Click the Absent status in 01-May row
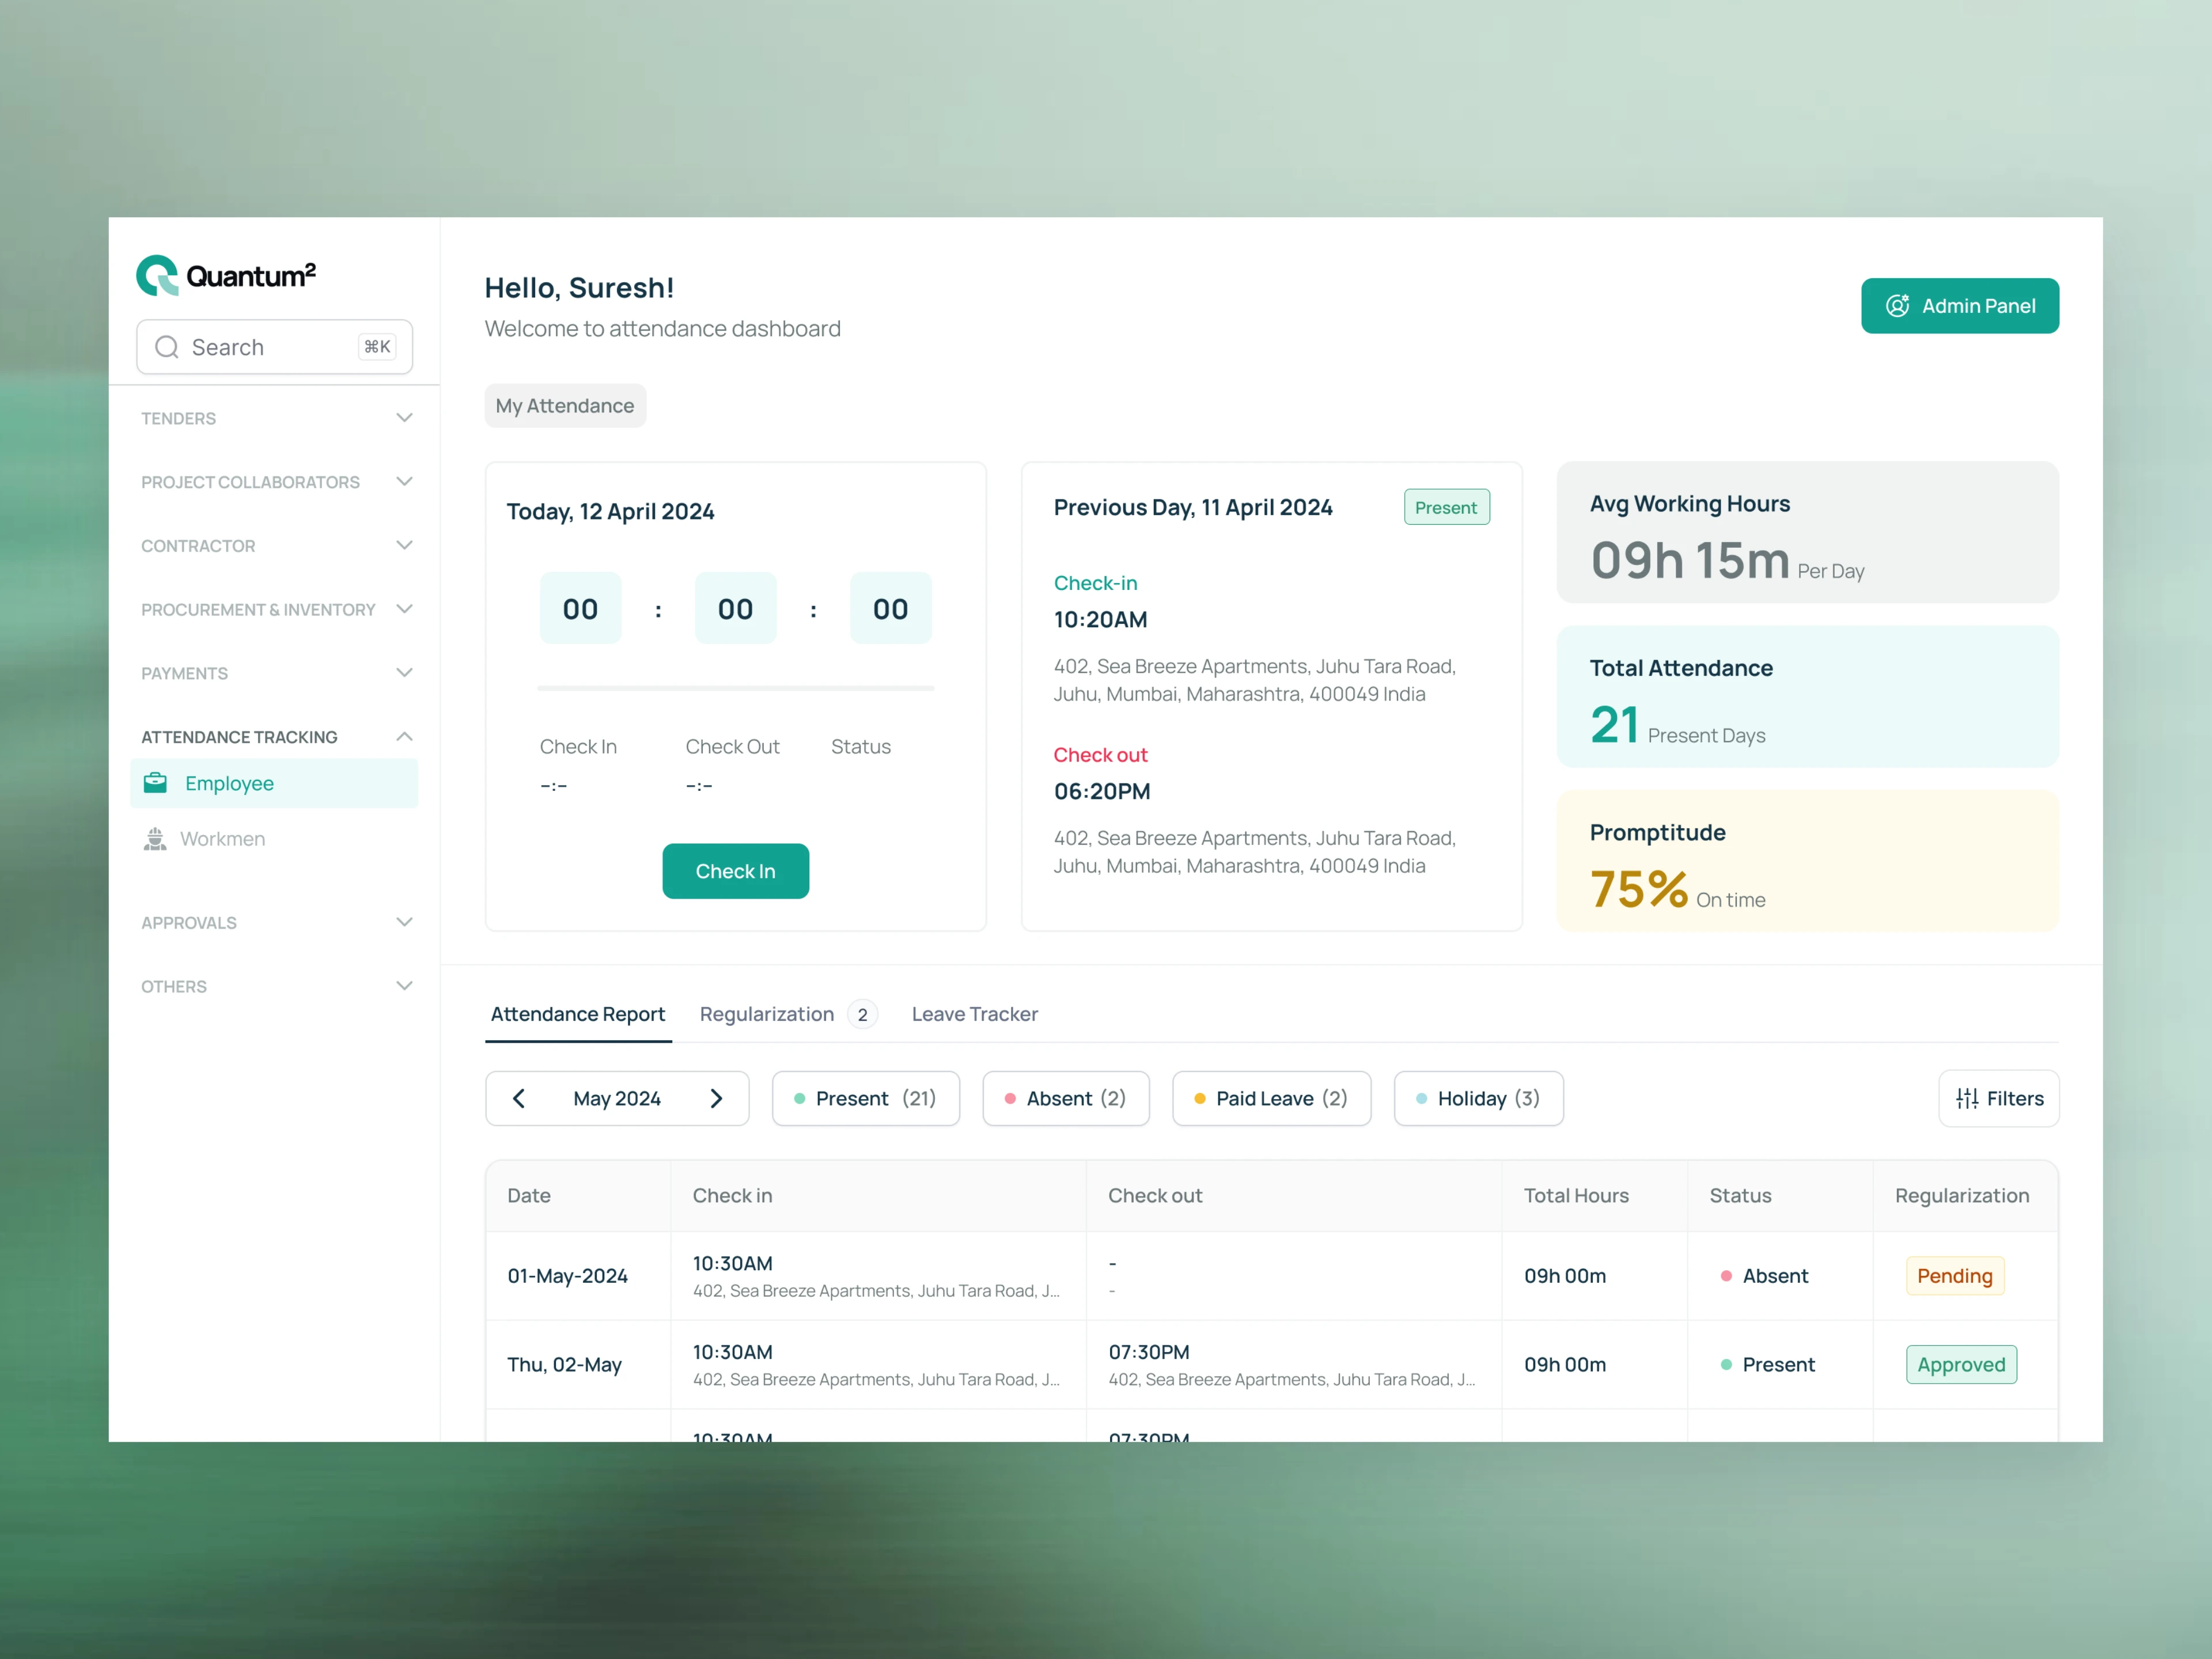This screenshot has width=2212, height=1659. coord(1764,1276)
